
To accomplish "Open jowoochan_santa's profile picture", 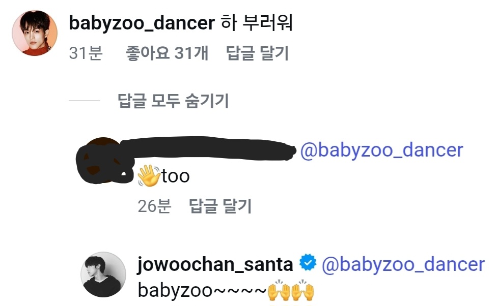I will 103,274.
